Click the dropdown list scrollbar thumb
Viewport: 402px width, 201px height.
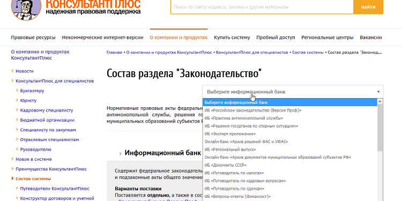click(x=380, y=128)
